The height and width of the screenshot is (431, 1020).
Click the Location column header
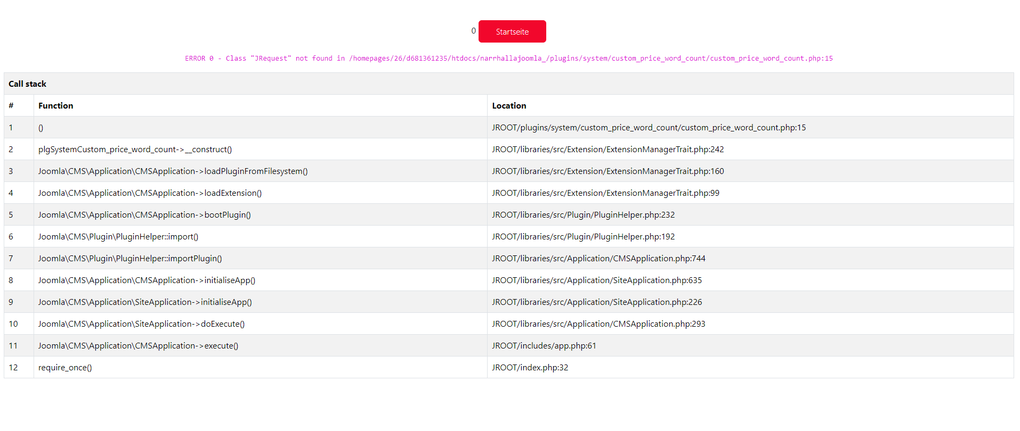pos(509,106)
